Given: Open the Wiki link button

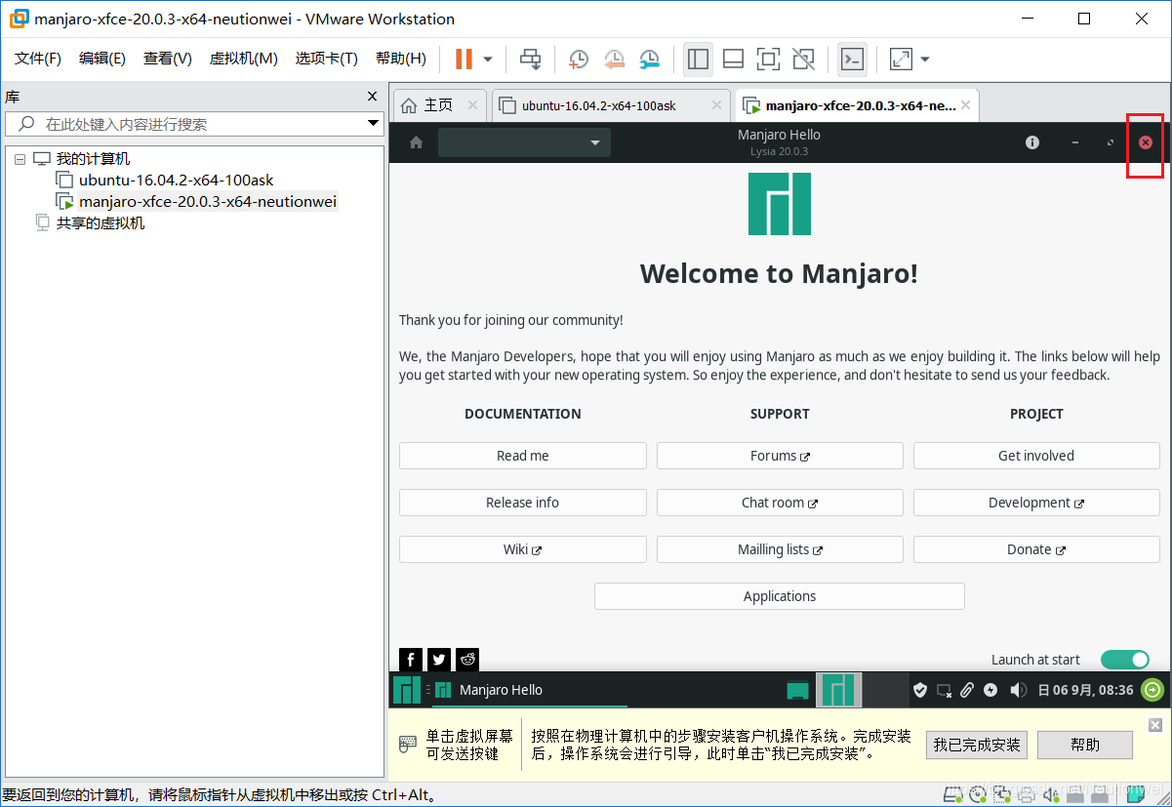Looking at the screenshot, I should point(523,549).
